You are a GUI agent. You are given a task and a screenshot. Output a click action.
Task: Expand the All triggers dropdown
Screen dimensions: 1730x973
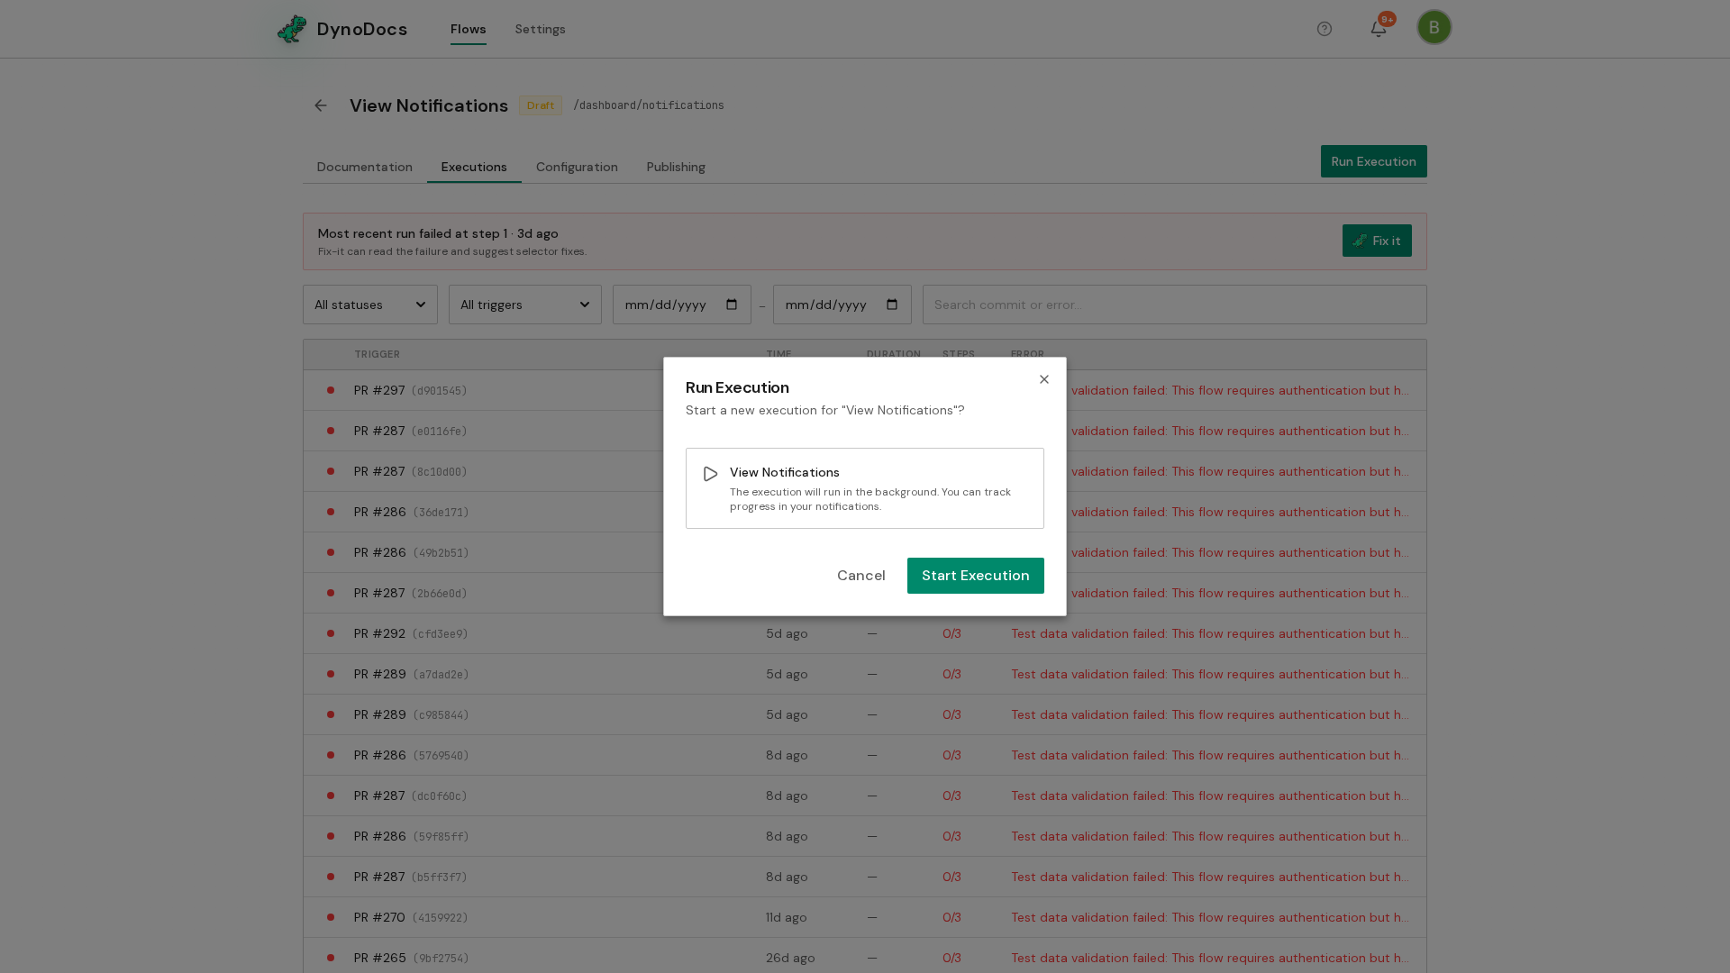click(525, 305)
